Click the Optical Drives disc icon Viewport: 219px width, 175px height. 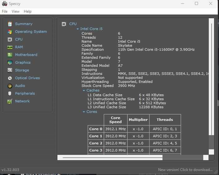[10, 78]
